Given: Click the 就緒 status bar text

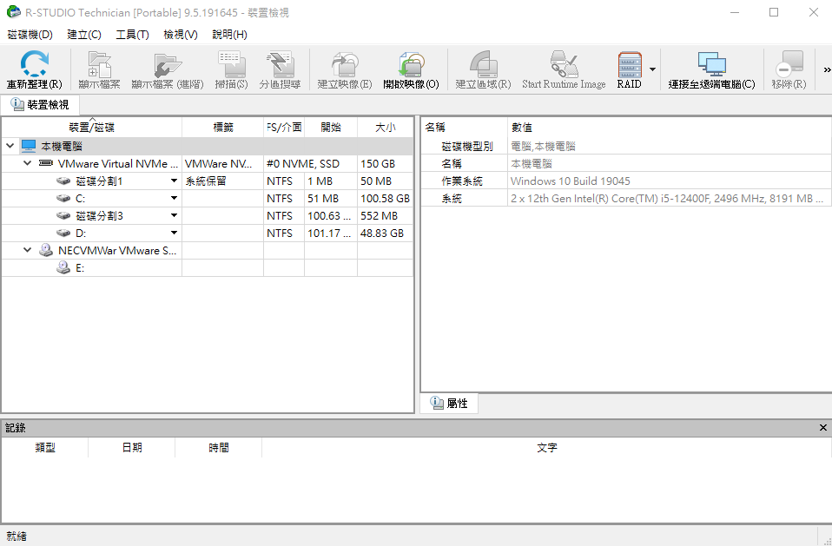Looking at the screenshot, I should point(17,536).
